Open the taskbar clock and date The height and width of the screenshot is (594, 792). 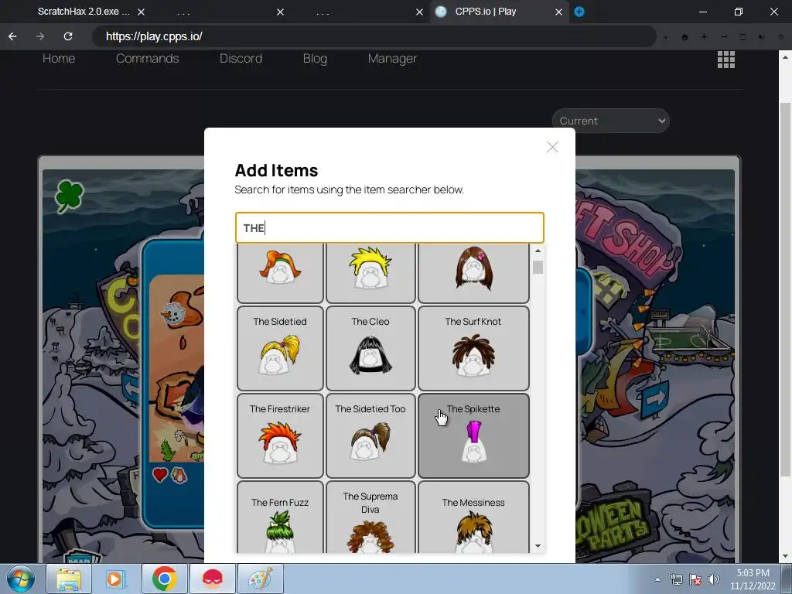pos(753,579)
